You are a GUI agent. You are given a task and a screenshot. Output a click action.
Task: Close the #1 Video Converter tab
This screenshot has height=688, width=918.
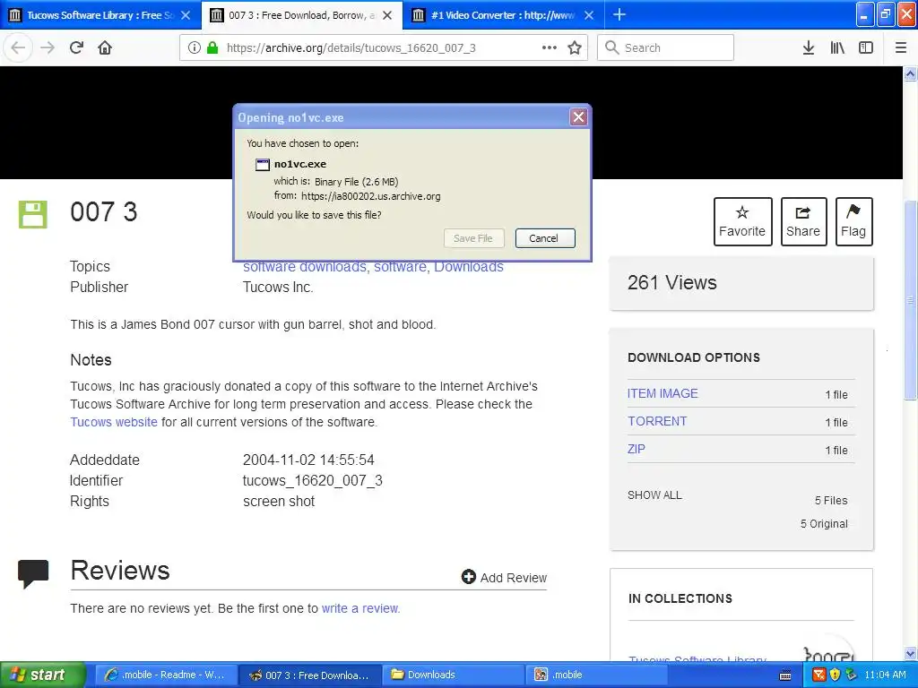point(589,15)
